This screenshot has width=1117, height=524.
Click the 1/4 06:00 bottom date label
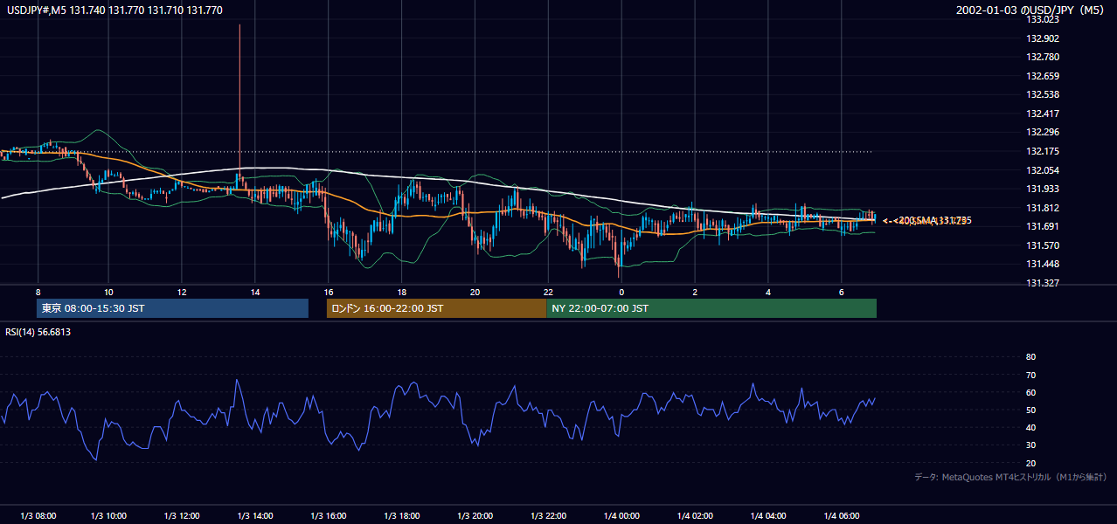(x=841, y=516)
